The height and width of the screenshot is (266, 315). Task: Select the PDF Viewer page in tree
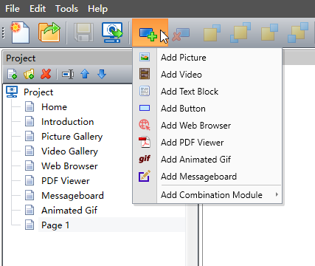click(x=66, y=181)
